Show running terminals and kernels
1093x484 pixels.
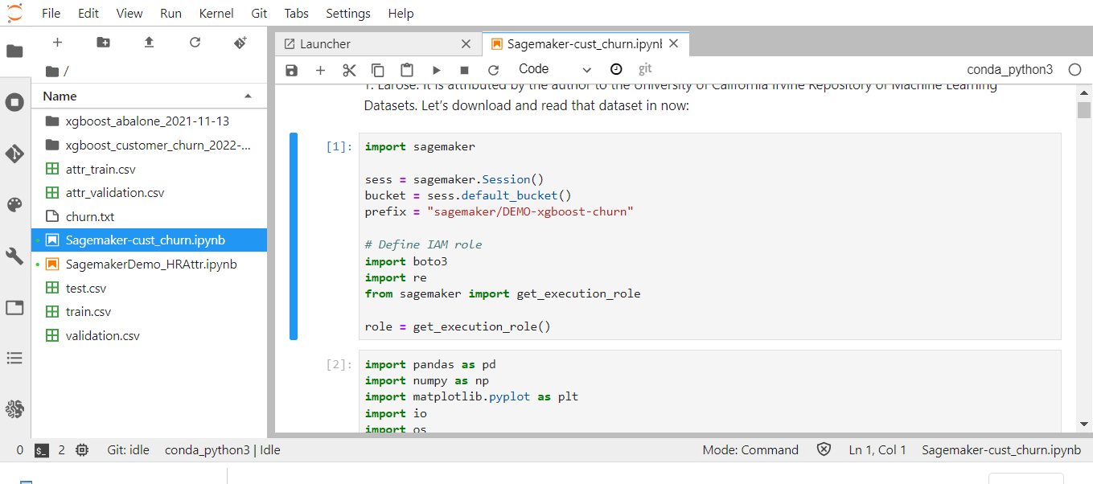(x=14, y=100)
